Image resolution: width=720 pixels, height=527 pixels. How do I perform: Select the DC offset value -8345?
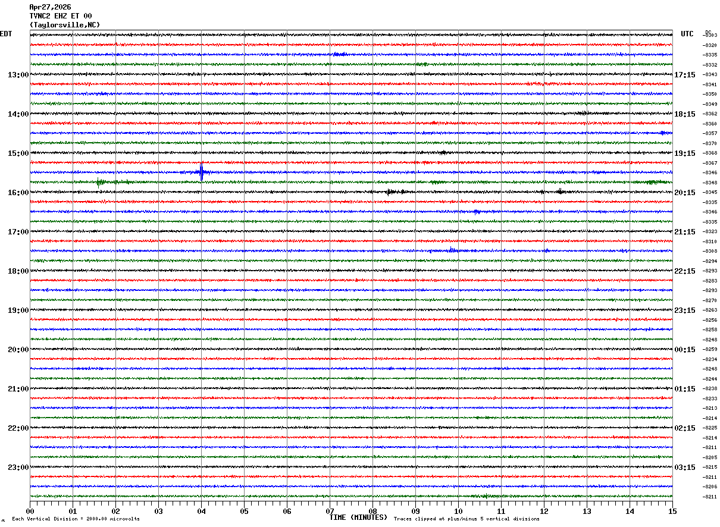(x=710, y=192)
